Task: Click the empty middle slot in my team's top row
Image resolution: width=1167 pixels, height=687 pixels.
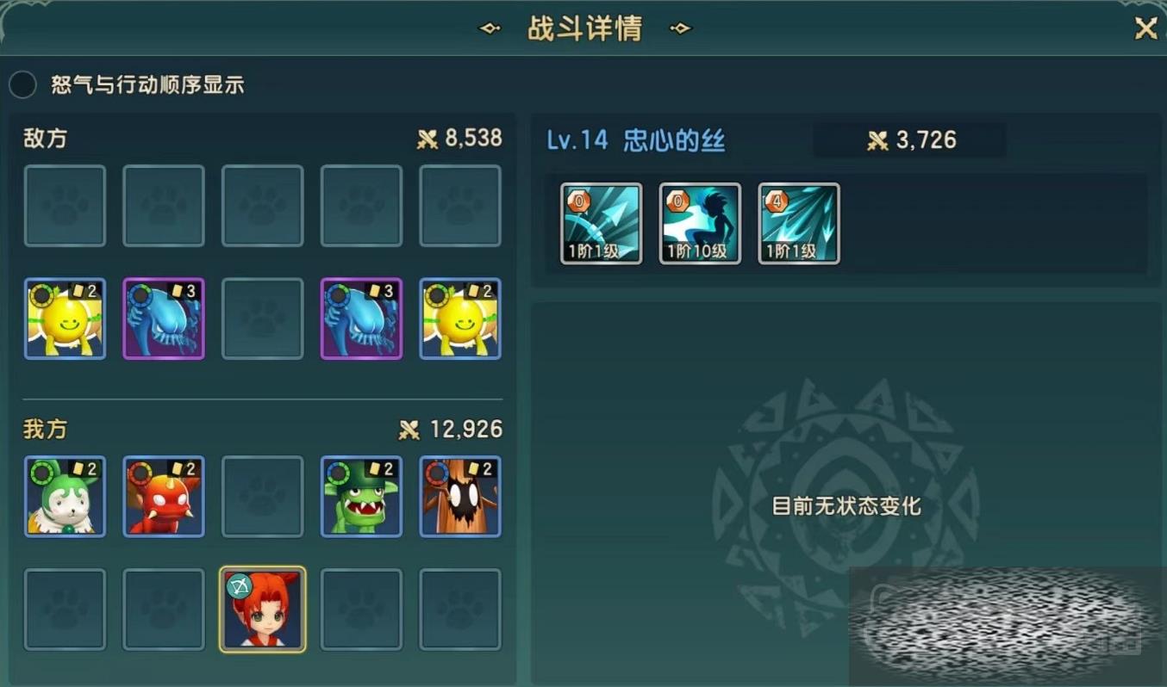Action: (263, 497)
